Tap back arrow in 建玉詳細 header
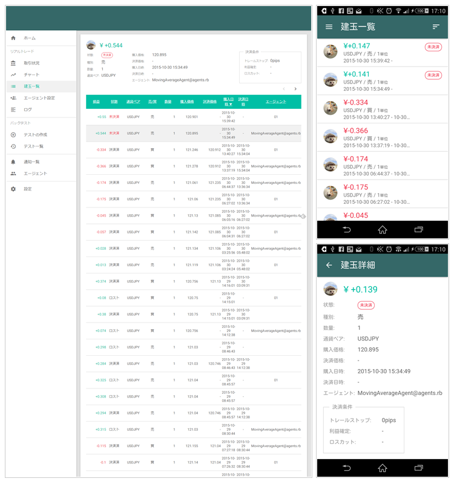The image size is (454, 487). coord(329,265)
